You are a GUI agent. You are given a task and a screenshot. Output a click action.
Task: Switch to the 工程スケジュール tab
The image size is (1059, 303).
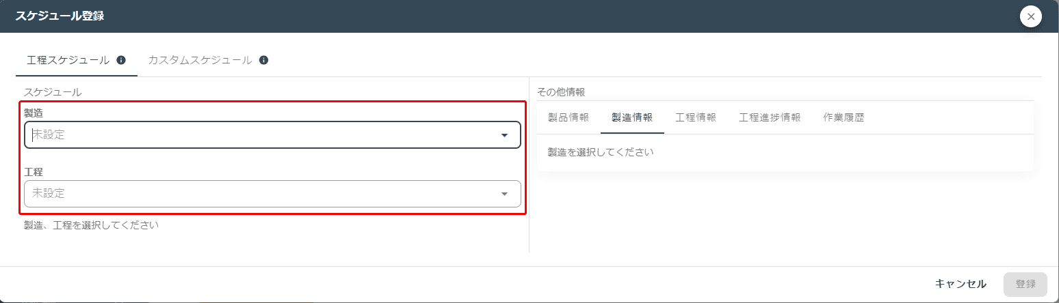tap(76, 60)
